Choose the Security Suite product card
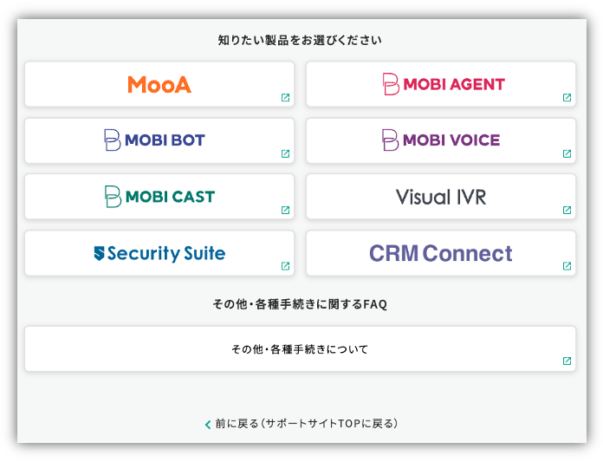This screenshot has width=603, height=462. (x=159, y=253)
